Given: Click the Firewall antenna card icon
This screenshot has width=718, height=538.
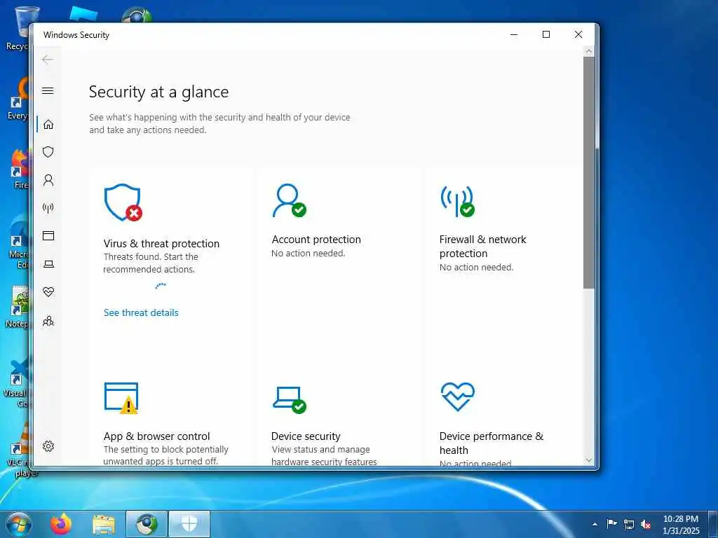Looking at the screenshot, I should coord(457,201).
